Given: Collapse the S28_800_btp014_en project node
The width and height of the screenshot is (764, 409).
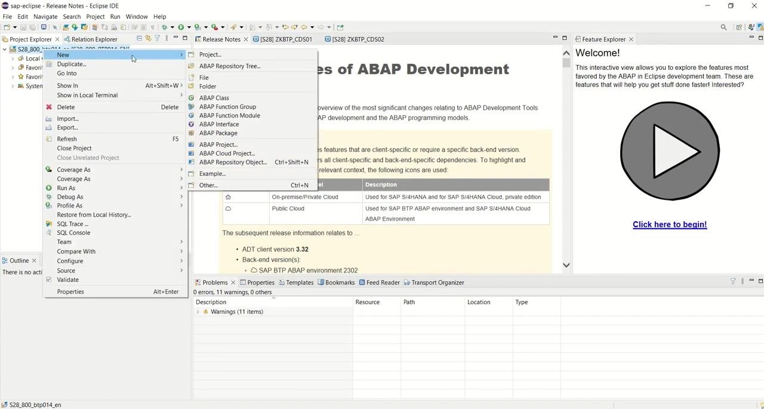Looking at the screenshot, I should click(x=5, y=49).
